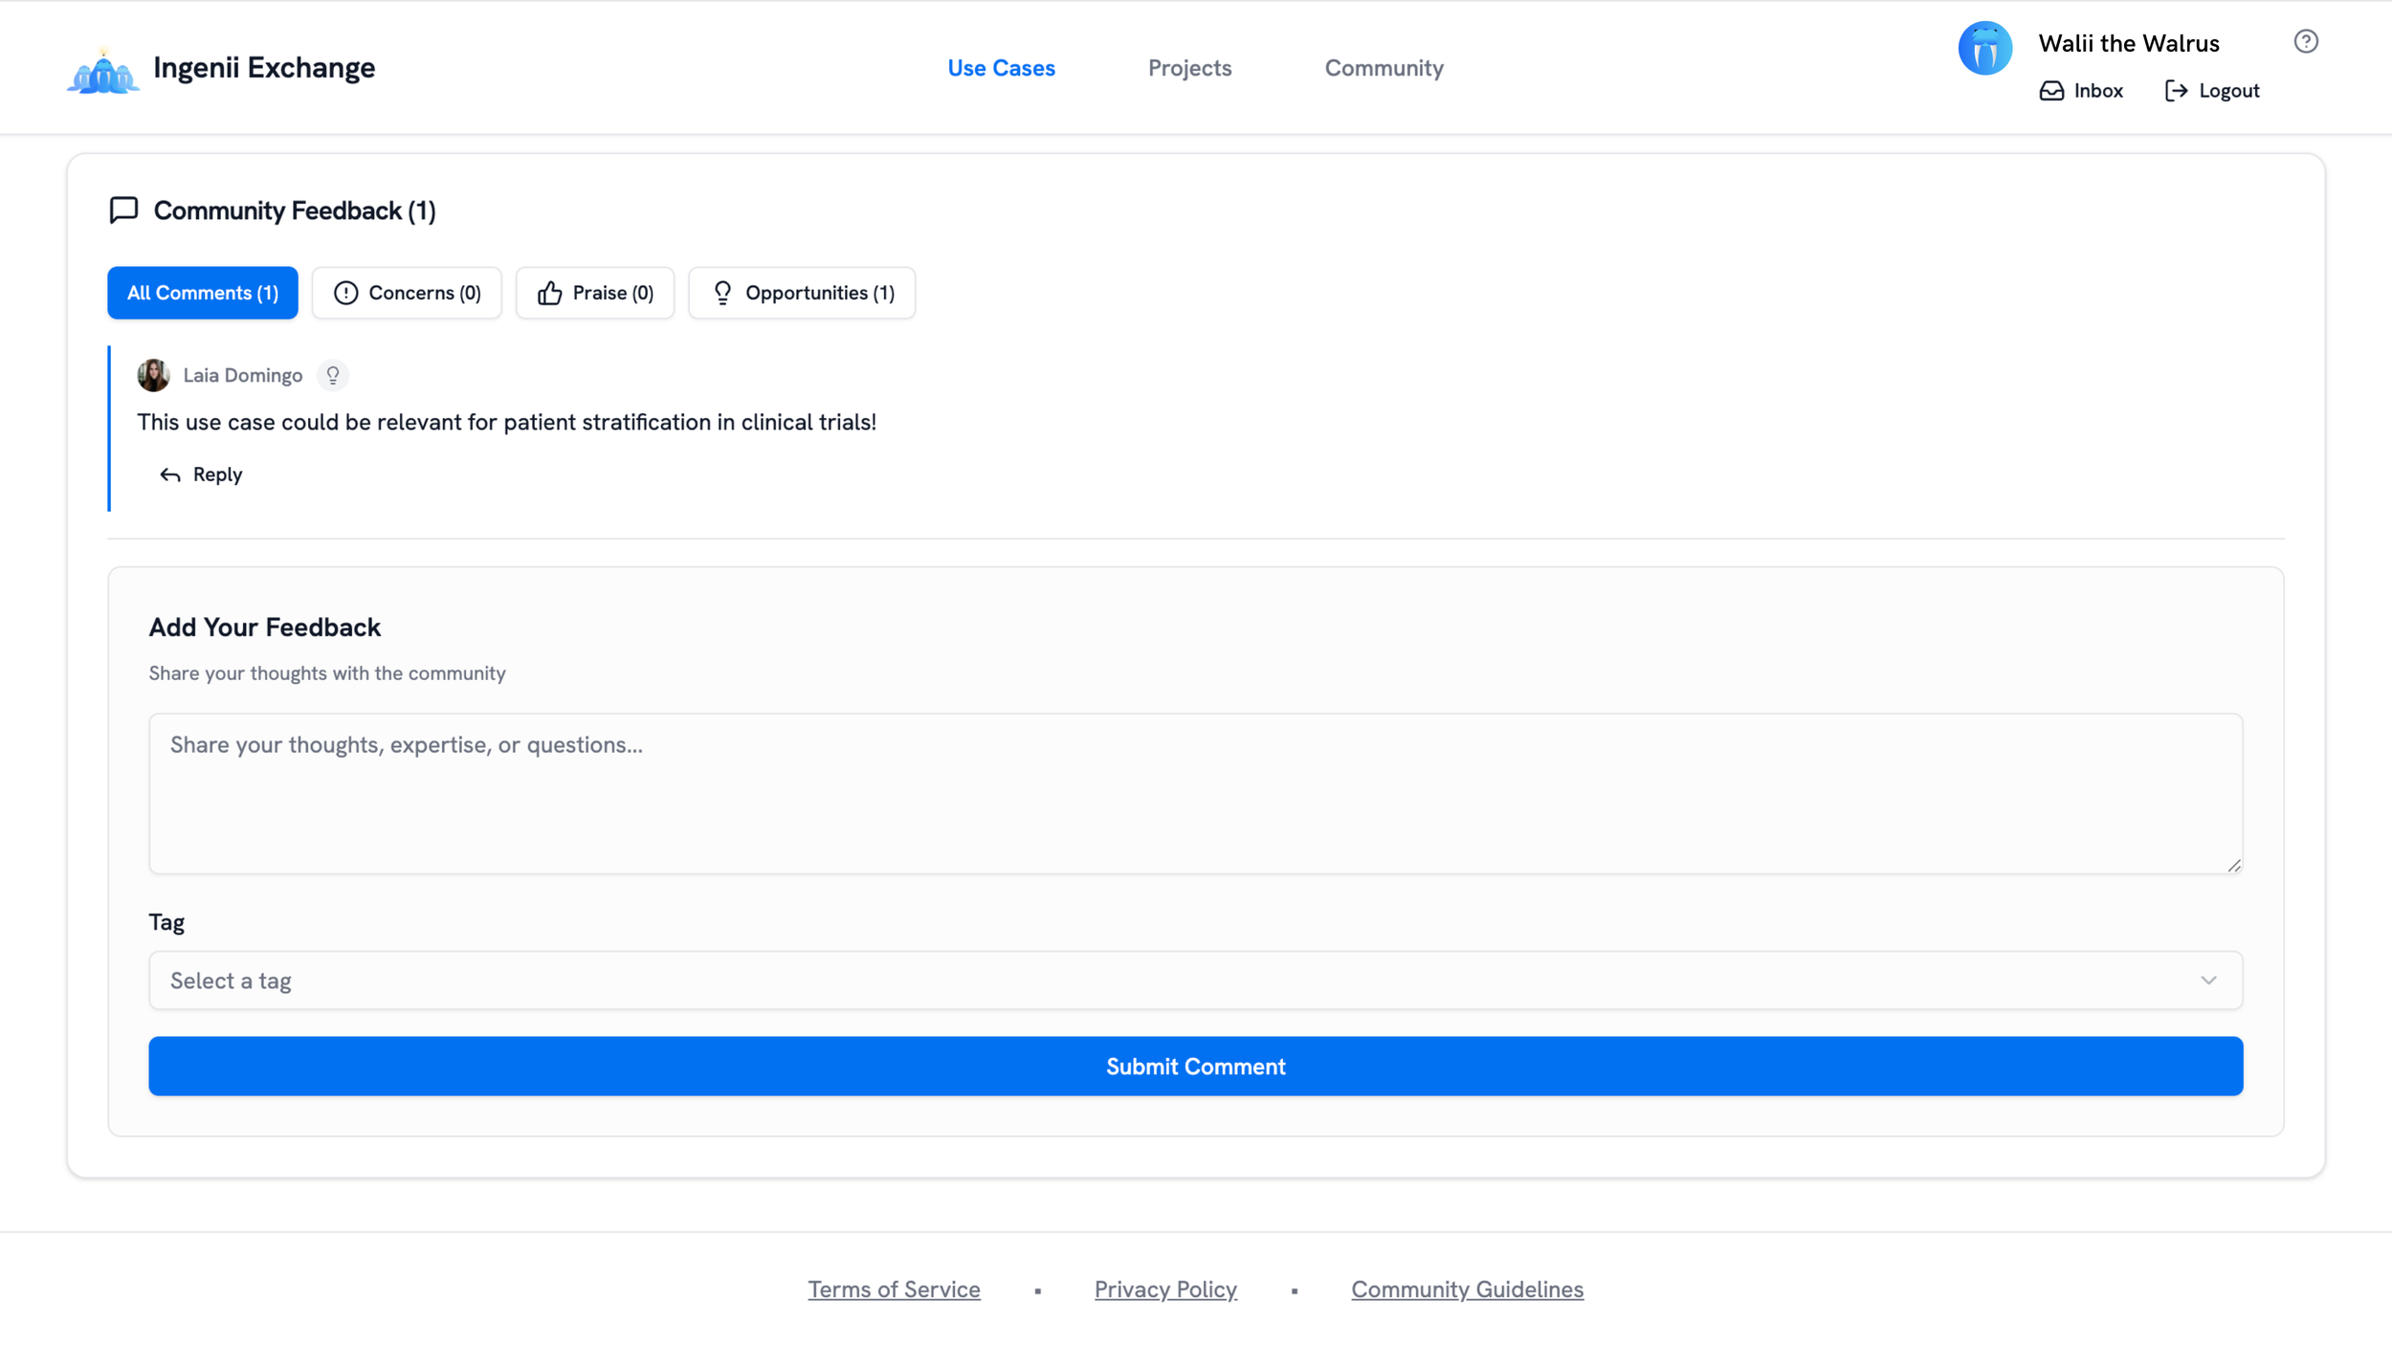Viewport: 2392px width, 1345px height.
Task: Click the feedback text area to type
Action: coord(1195,794)
